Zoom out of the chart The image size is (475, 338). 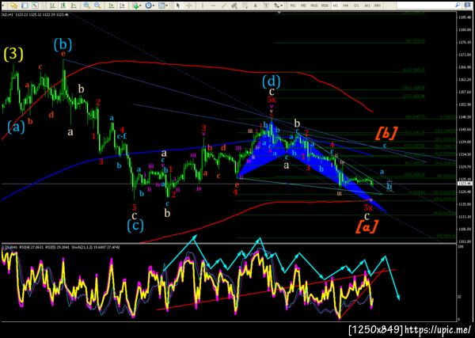coord(97,6)
